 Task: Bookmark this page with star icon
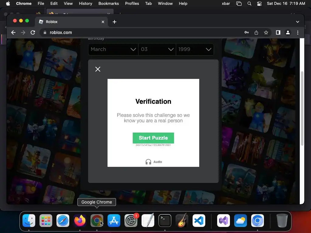click(x=266, y=32)
